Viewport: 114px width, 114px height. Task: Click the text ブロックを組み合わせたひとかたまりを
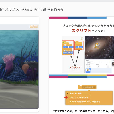pos(88,26)
